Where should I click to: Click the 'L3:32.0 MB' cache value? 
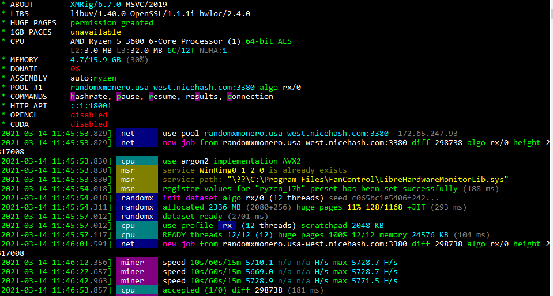pos(140,51)
